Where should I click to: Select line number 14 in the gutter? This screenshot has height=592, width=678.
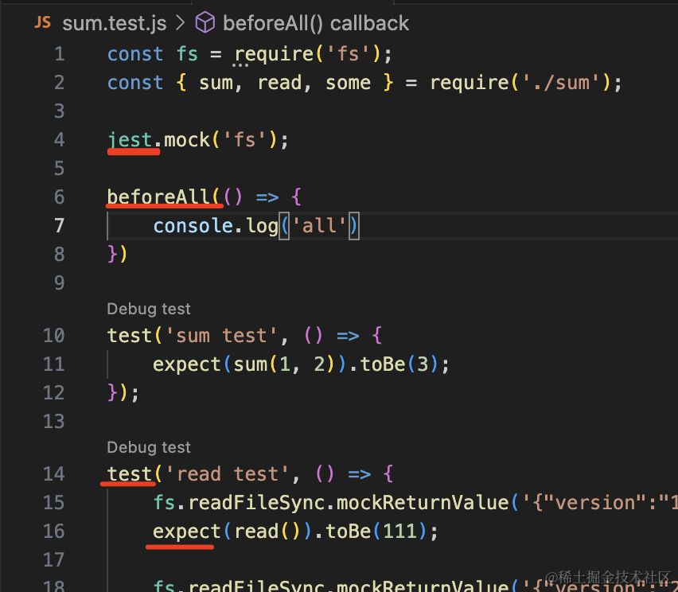click(54, 474)
